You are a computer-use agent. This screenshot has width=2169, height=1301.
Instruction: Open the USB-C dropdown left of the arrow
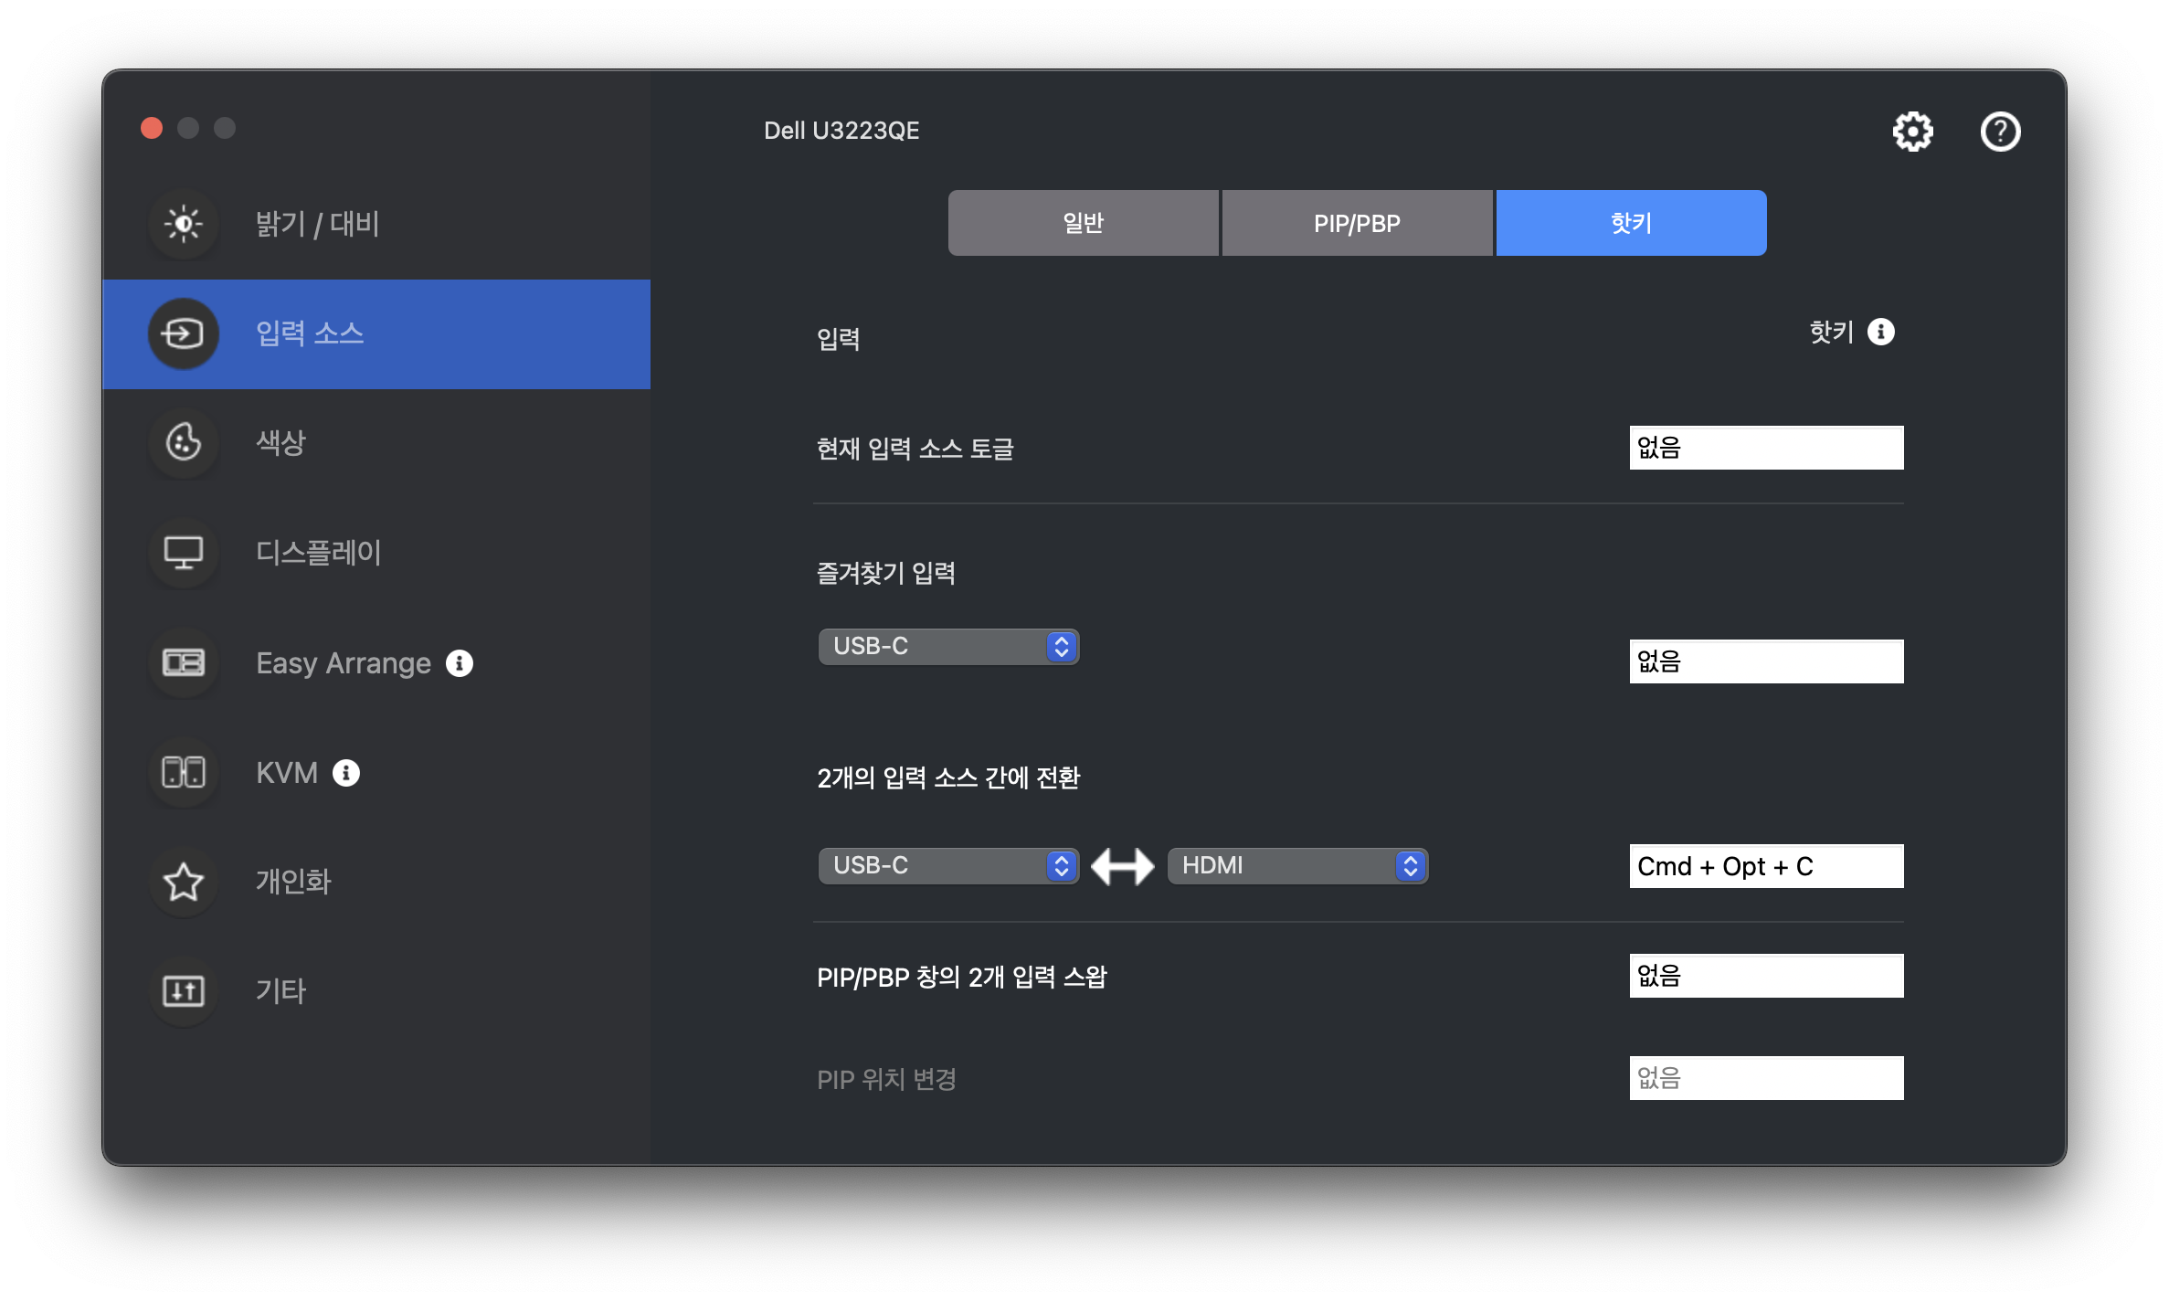tap(948, 866)
